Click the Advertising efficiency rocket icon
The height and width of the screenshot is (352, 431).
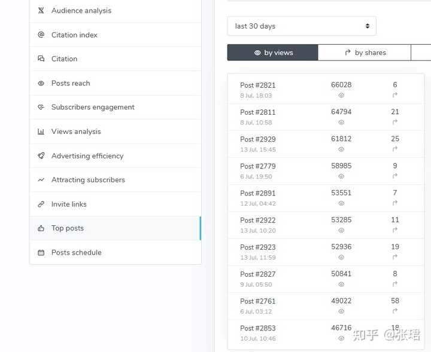(41, 155)
